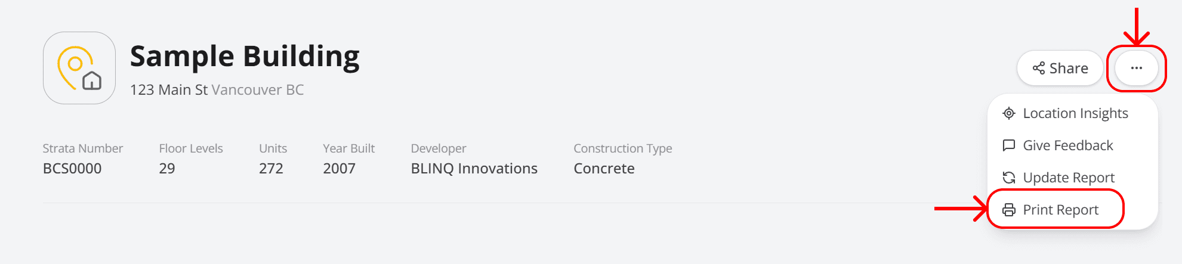The width and height of the screenshot is (1182, 264).
Task: Click the Concrete construction type value
Action: click(604, 169)
